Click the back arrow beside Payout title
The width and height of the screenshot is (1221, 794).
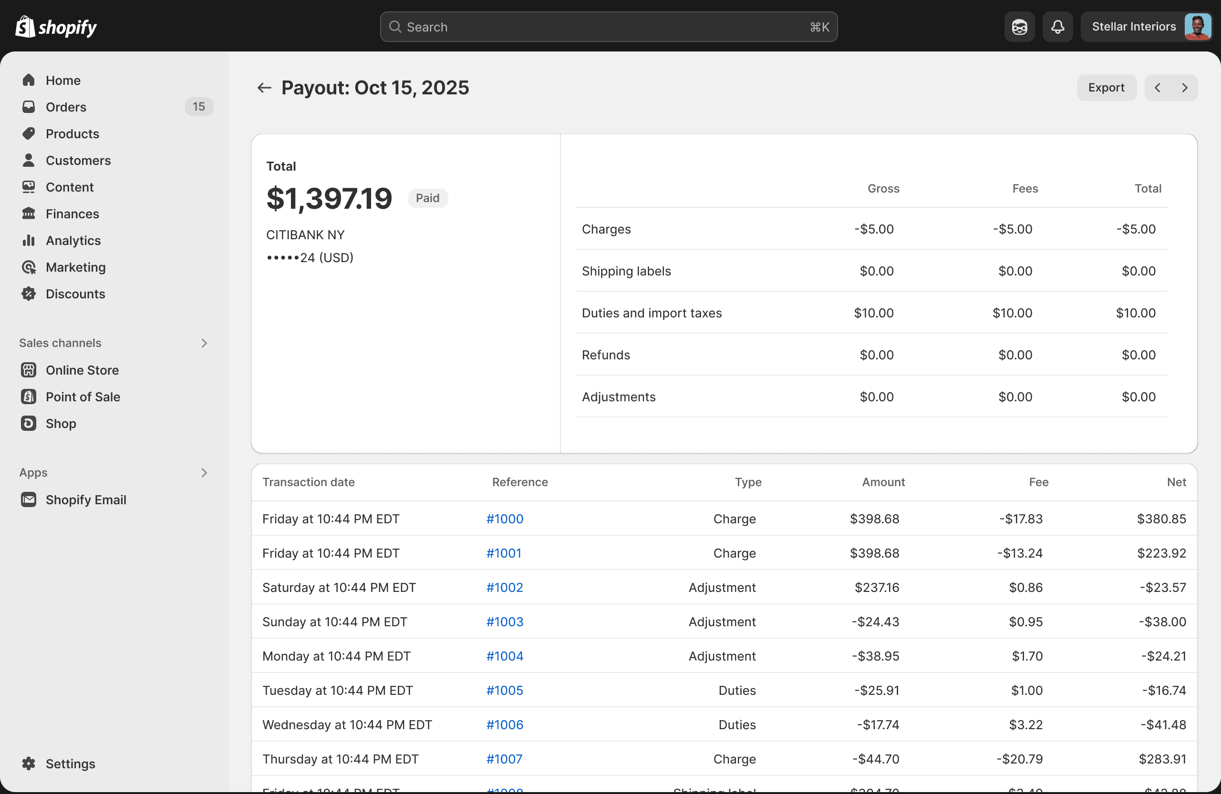coord(264,88)
